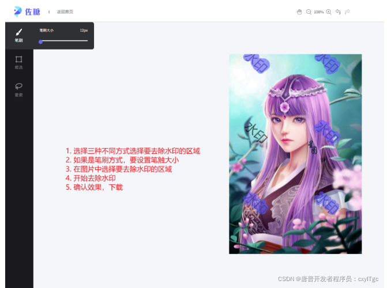387x288 pixels.
Task: Click the zoom out magnifier icon
Action: [309, 12]
